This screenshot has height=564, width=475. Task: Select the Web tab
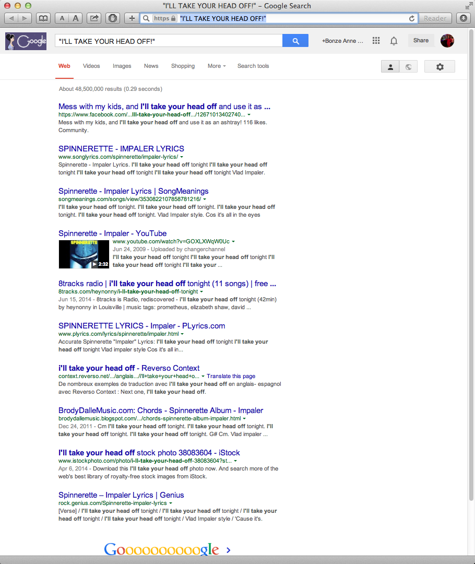64,66
